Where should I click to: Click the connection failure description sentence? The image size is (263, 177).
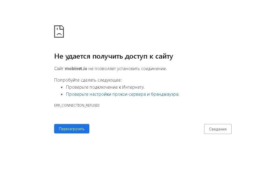point(110,69)
